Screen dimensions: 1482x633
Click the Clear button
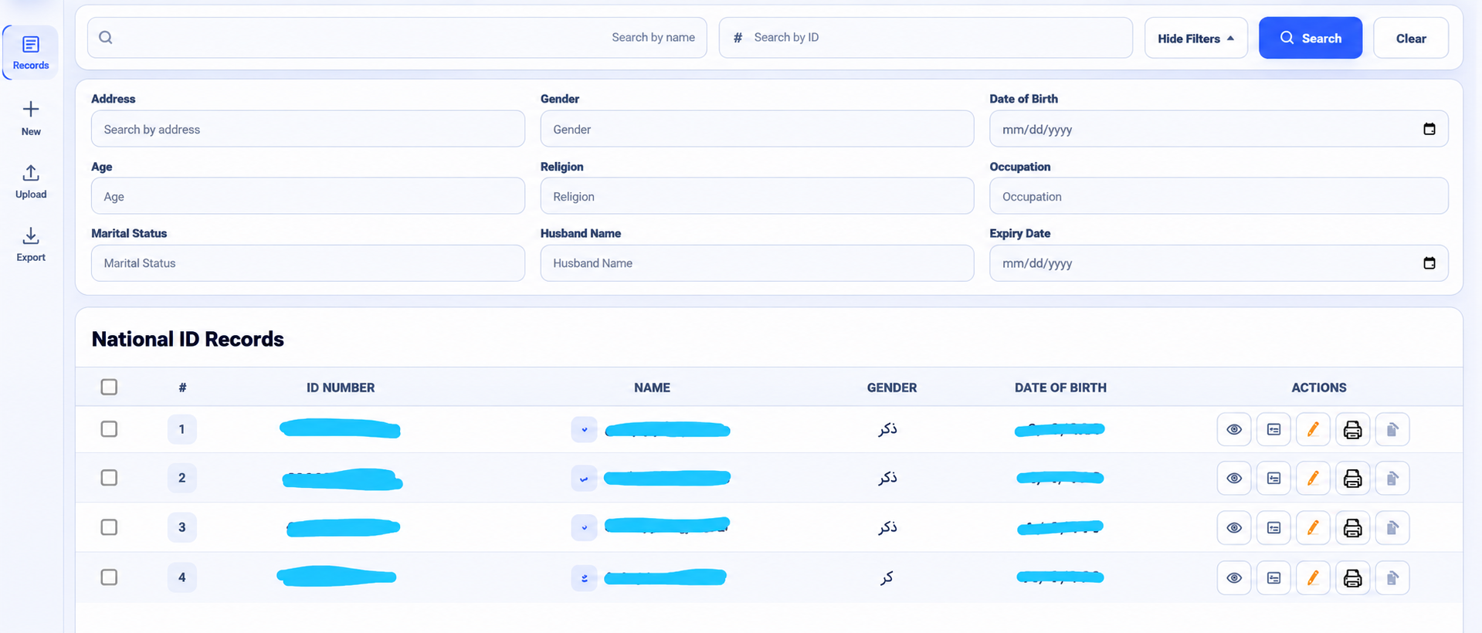point(1411,38)
